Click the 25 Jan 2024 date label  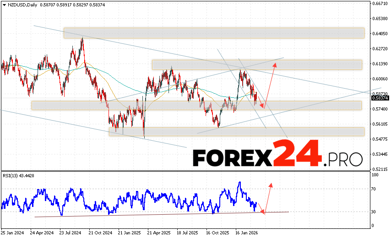[12, 233]
